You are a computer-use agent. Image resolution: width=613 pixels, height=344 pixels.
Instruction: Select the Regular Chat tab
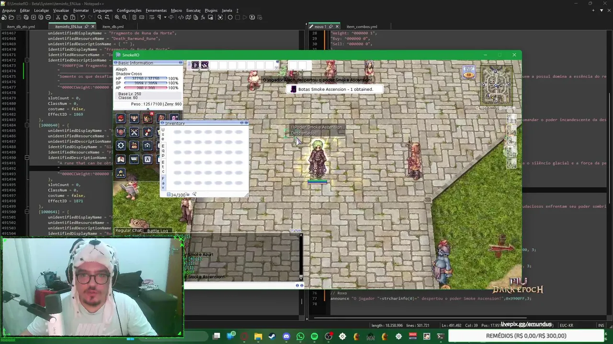click(x=129, y=231)
